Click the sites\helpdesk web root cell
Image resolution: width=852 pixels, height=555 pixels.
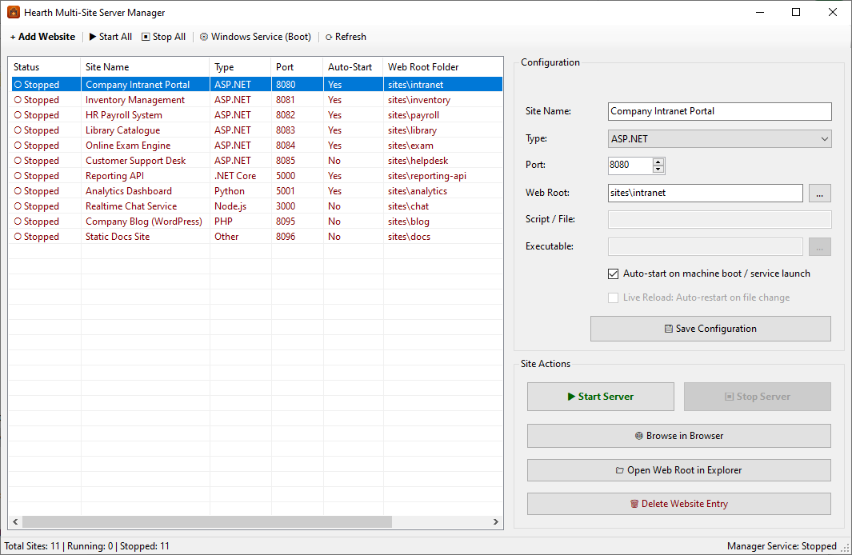tap(418, 160)
